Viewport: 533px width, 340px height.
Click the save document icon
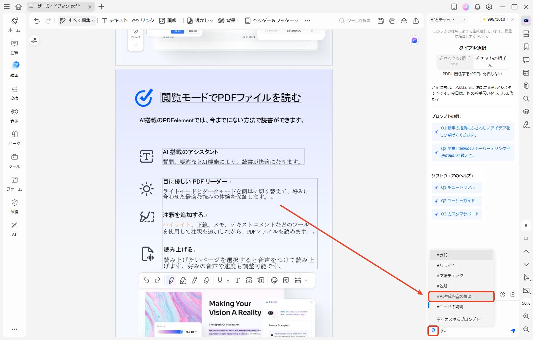tap(380, 20)
